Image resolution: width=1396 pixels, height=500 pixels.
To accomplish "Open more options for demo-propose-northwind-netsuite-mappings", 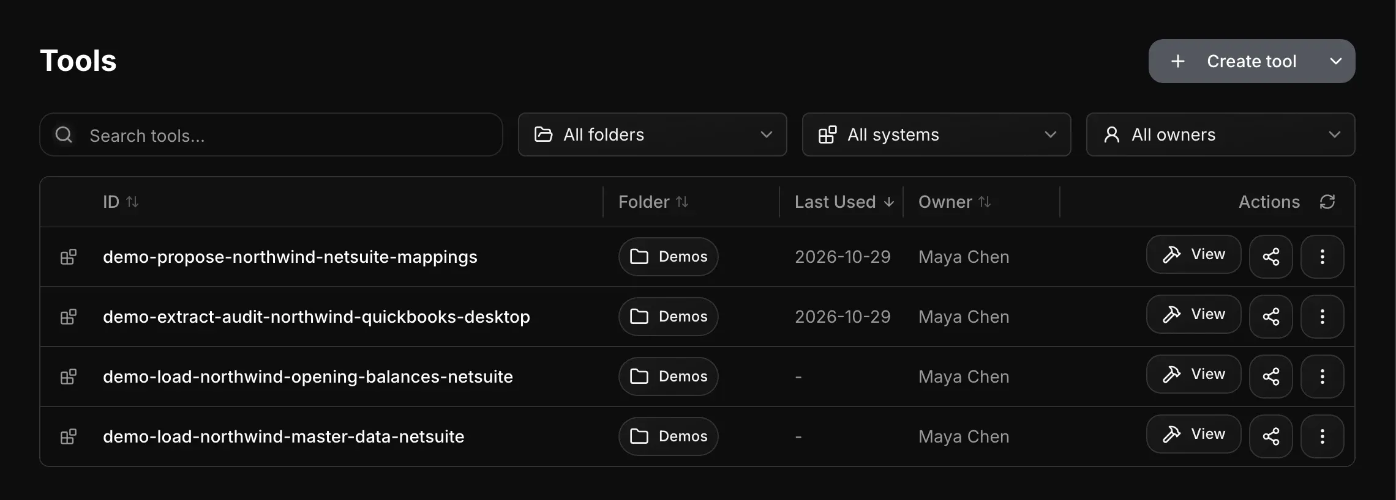I will click(x=1323, y=257).
